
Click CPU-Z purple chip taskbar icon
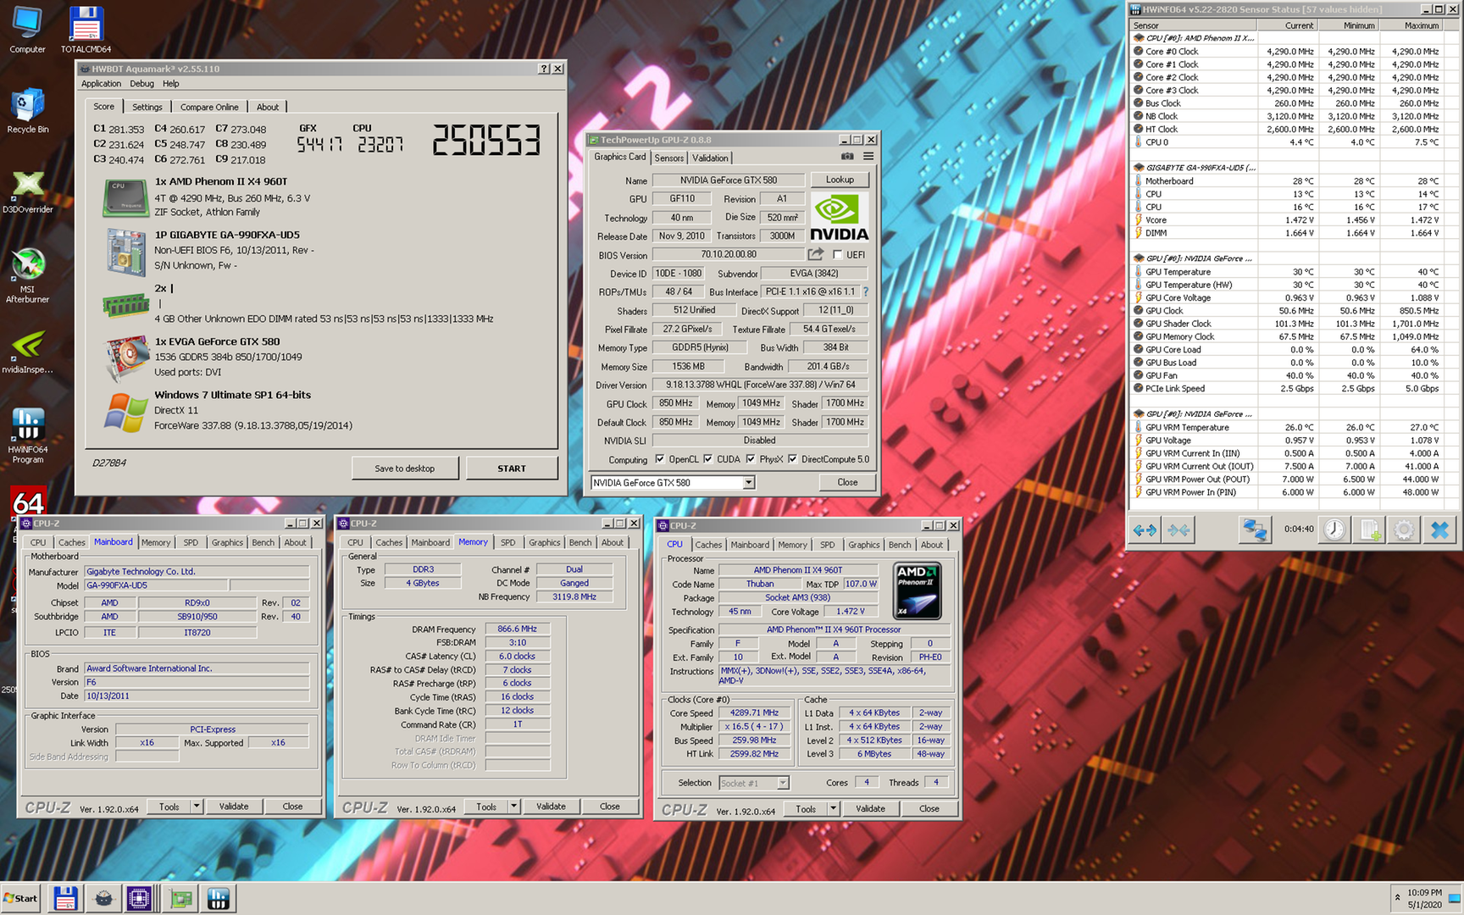click(139, 898)
